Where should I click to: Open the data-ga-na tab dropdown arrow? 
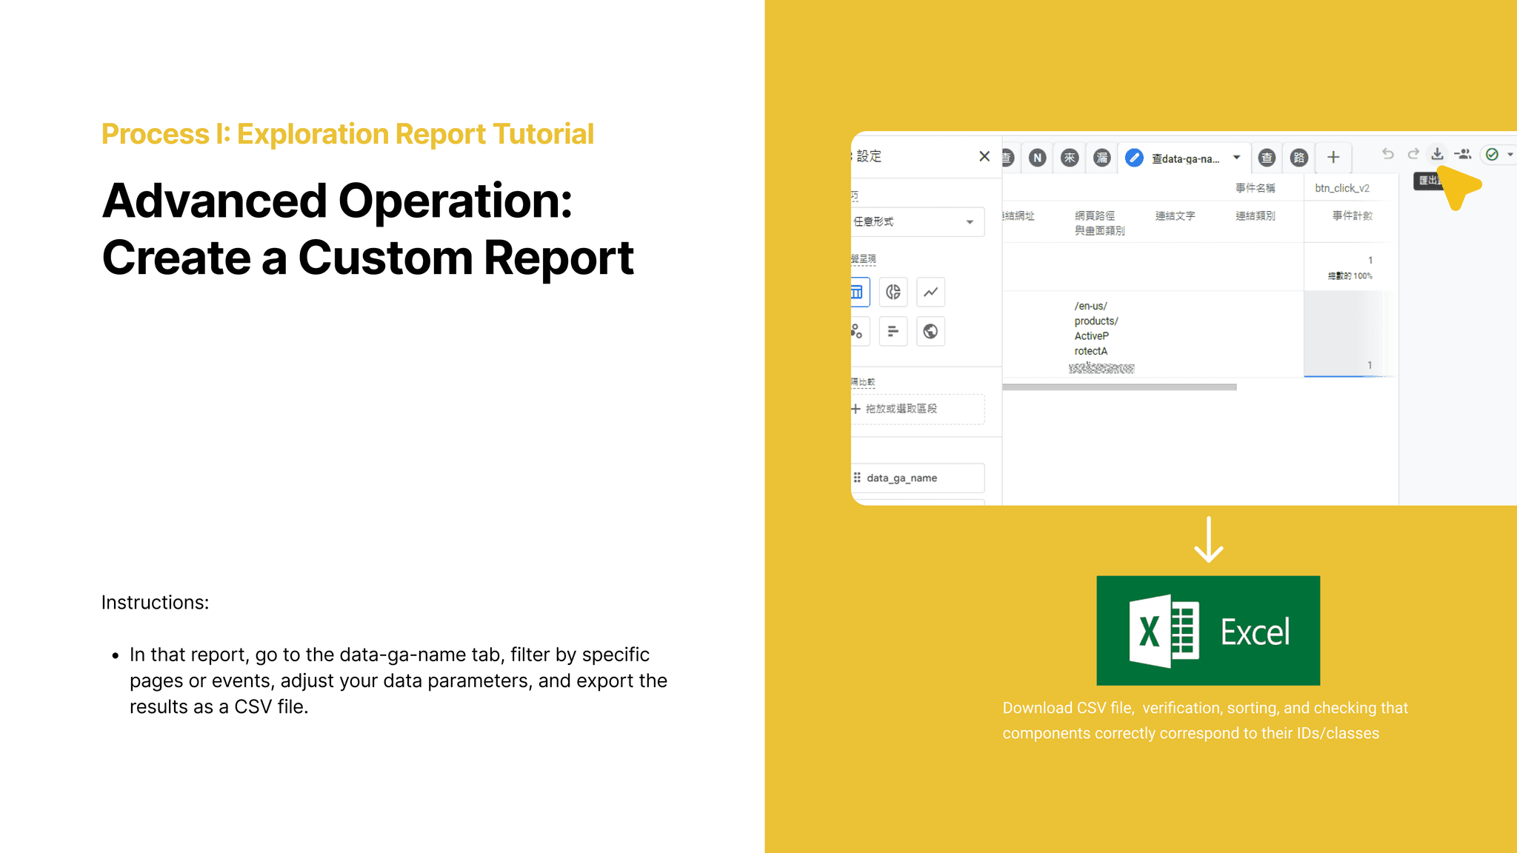tap(1236, 157)
